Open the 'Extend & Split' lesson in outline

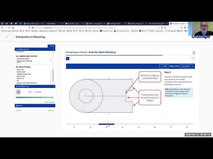click(21, 72)
